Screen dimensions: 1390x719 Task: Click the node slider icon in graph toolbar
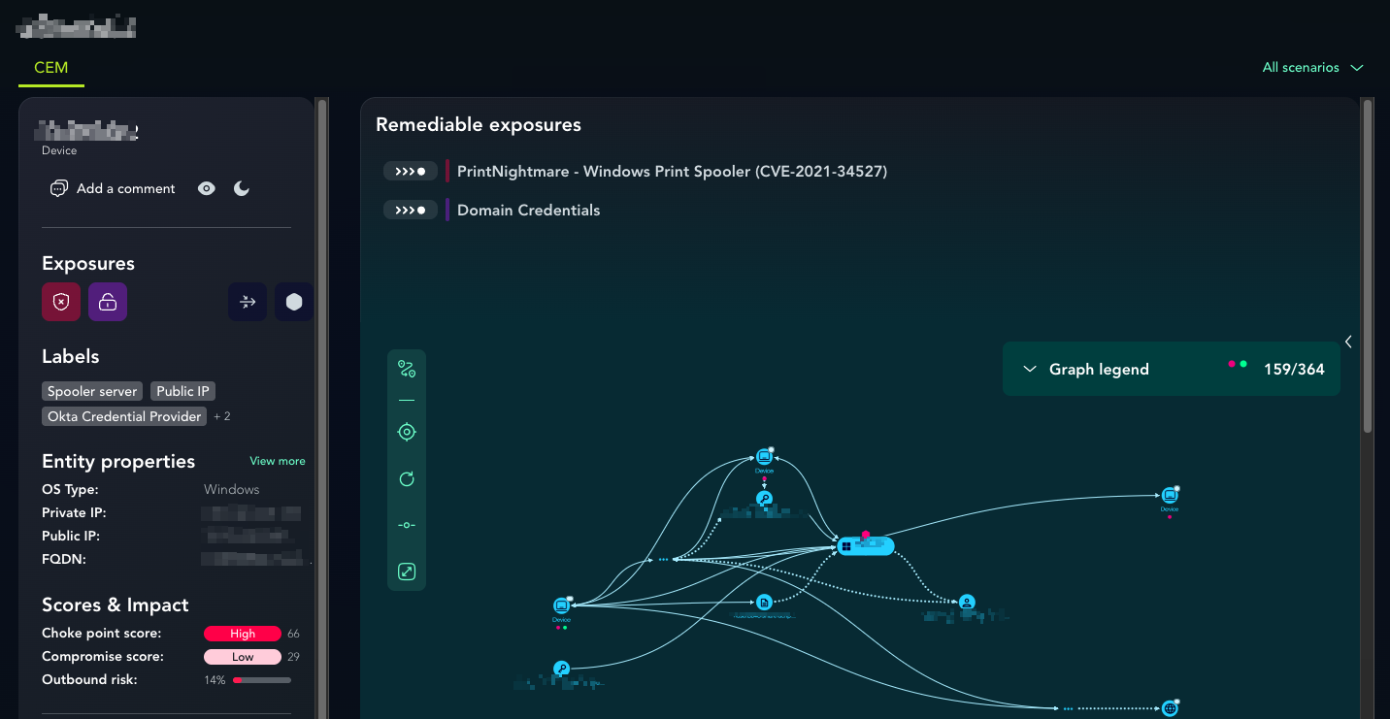(407, 525)
